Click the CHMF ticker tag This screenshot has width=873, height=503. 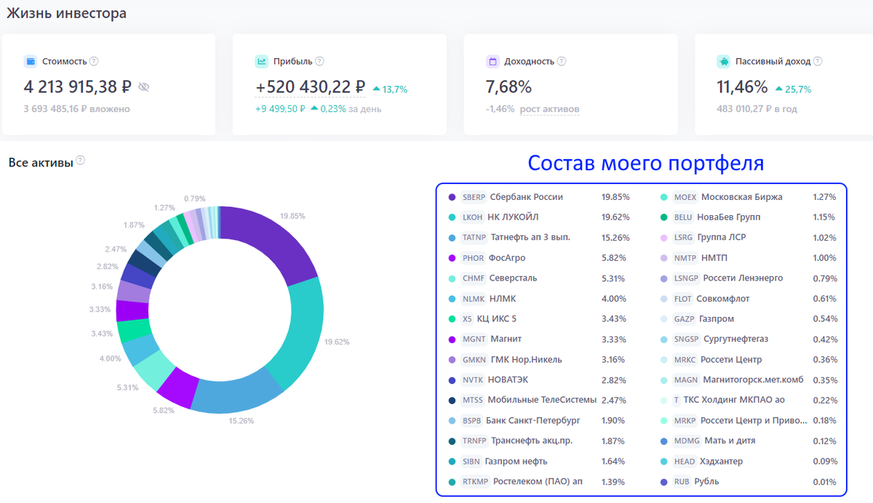[474, 278]
